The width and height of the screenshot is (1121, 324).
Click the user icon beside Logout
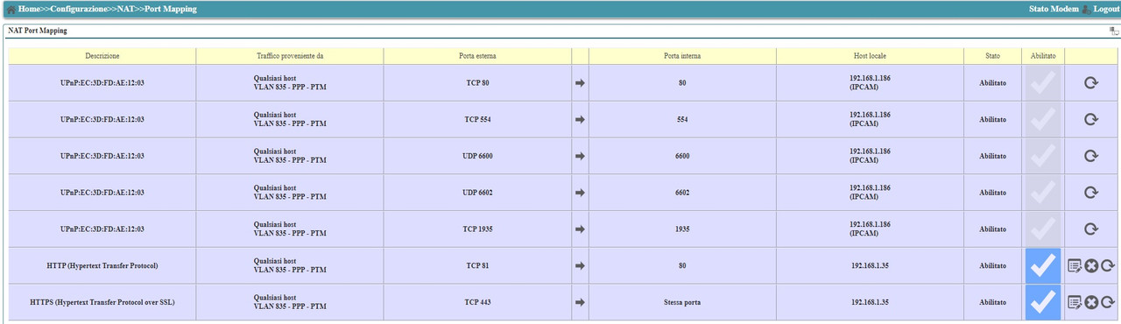[1086, 9]
